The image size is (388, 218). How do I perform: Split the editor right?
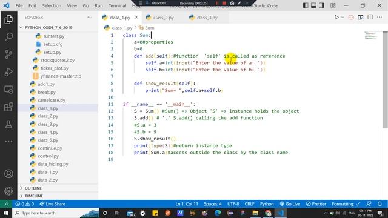(x=370, y=17)
